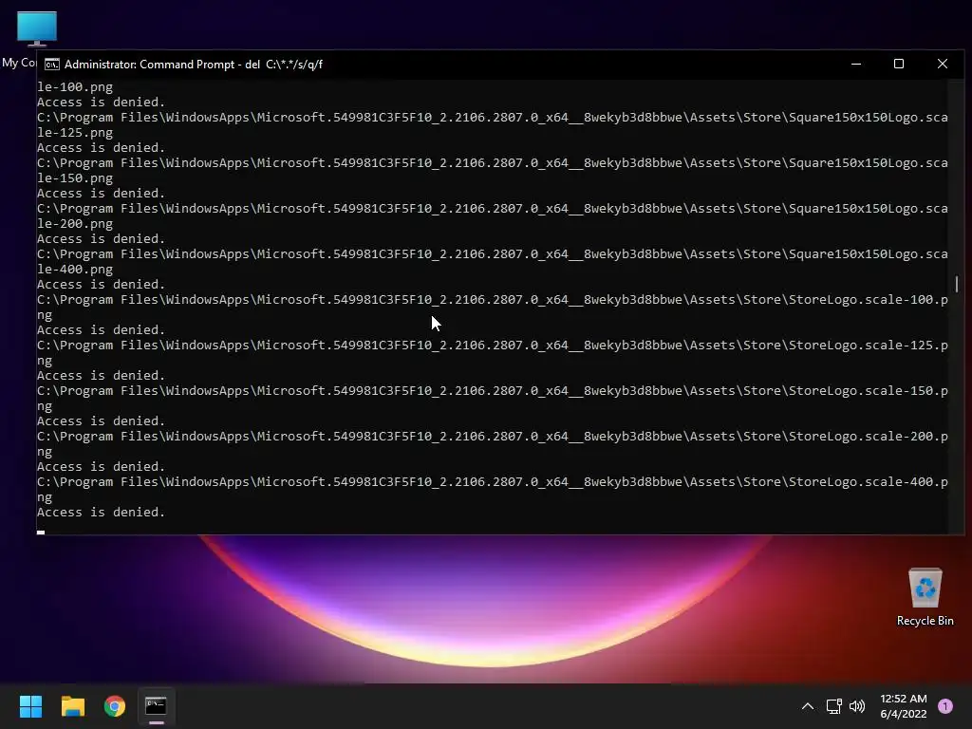Open the clock showing 12:52 AM

pyautogui.click(x=904, y=706)
